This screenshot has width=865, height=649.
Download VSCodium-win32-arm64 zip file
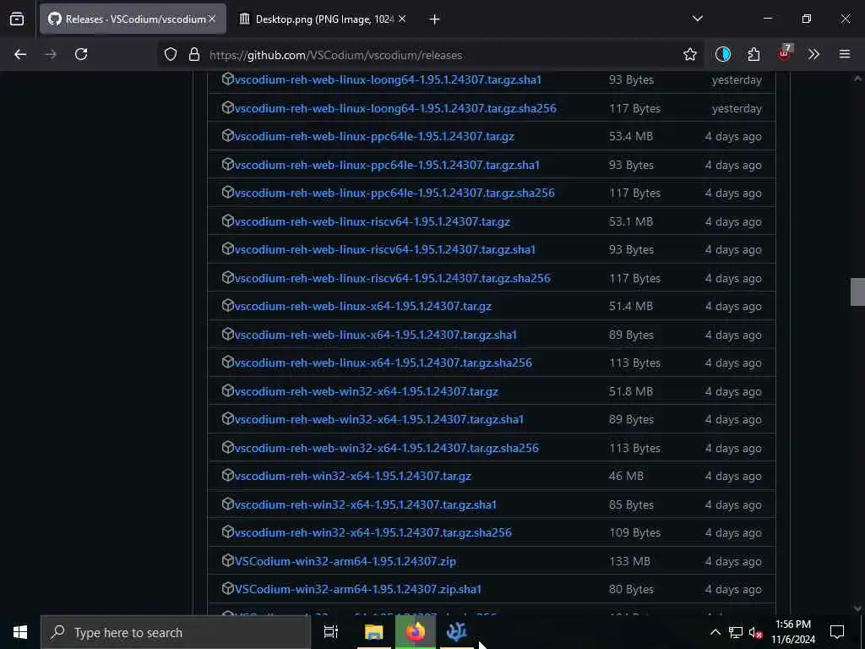point(345,561)
